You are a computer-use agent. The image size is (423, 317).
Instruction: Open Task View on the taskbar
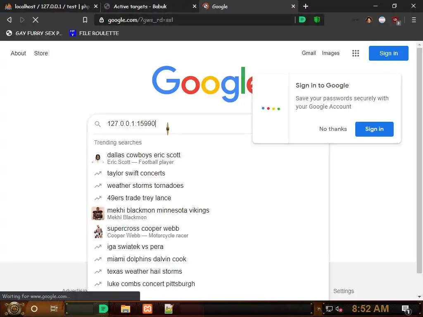[x=54, y=309]
